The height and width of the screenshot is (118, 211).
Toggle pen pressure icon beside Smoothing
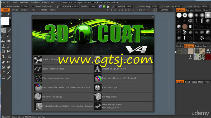[x=137, y=6]
